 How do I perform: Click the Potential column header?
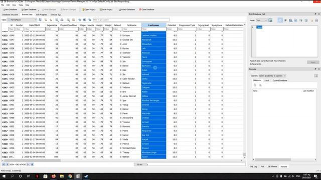(x=172, y=25)
